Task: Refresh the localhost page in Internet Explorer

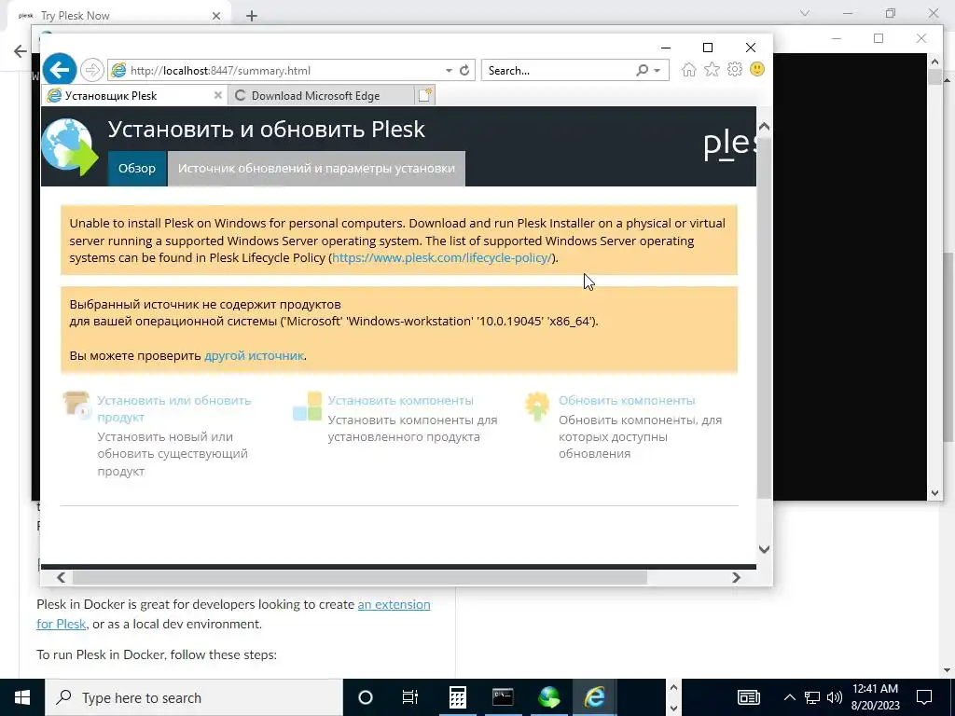Action: click(x=464, y=70)
